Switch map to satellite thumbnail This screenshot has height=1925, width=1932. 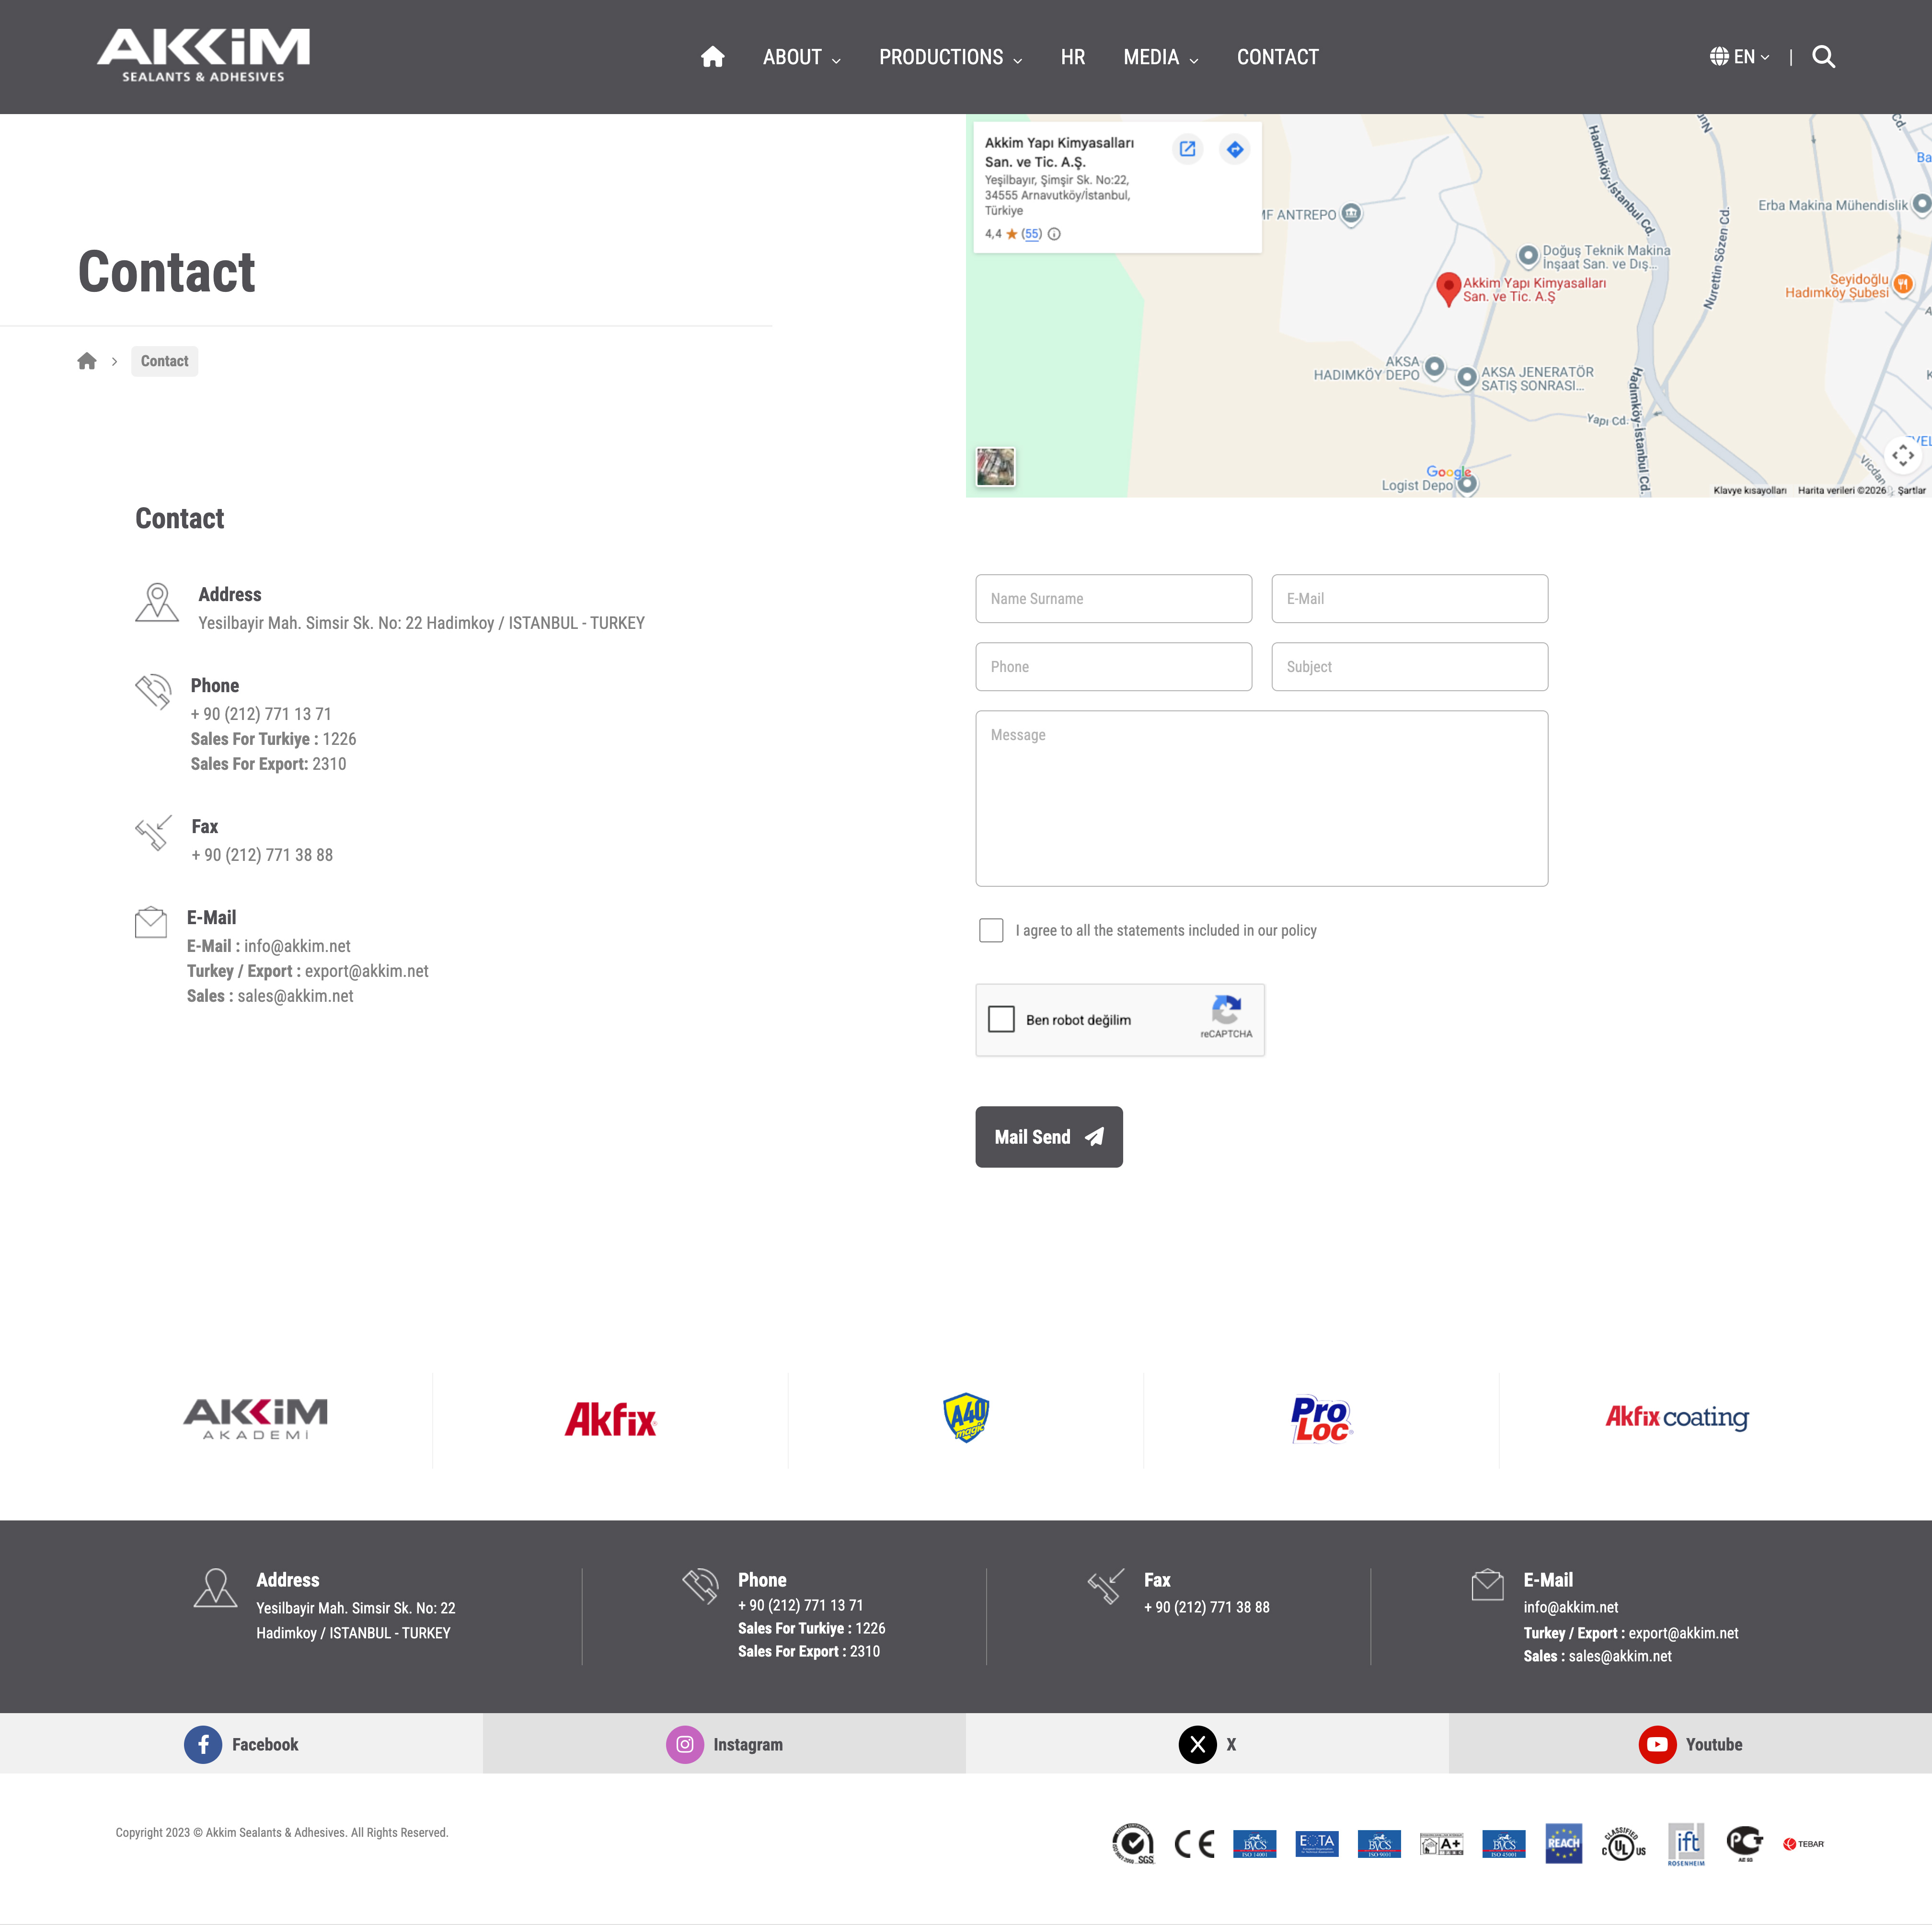[995, 467]
